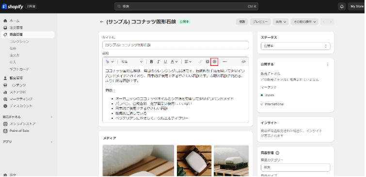Click the 商品カテゴリー search field
This screenshot has height=177, width=366.
[x=295, y=167]
